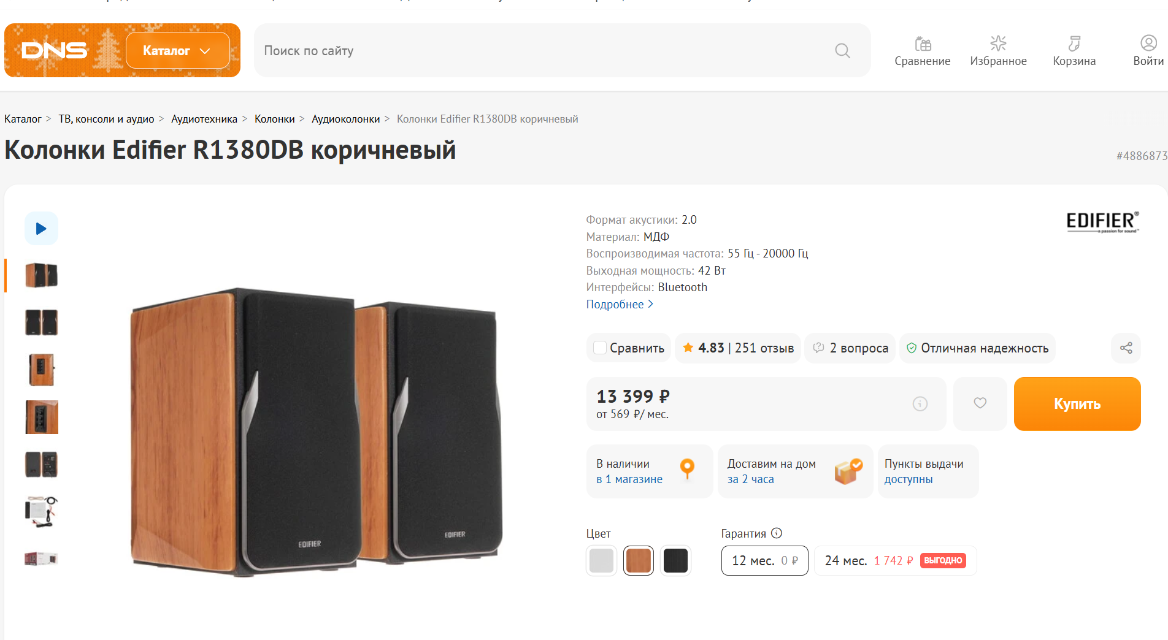Image resolution: width=1168 pixels, height=640 pixels.
Task: Choose the black color swatch
Action: point(675,561)
